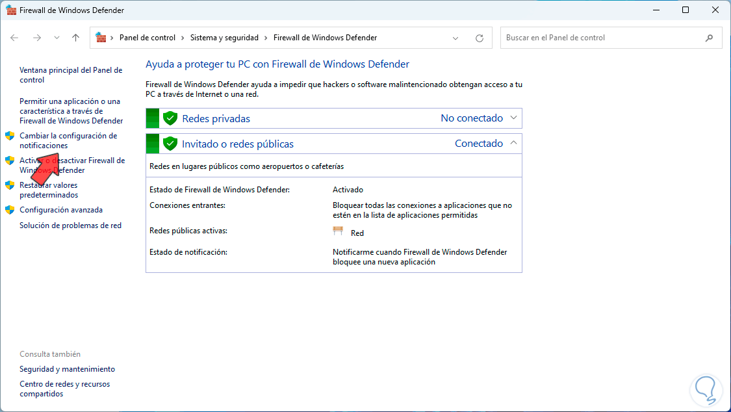The image size is (731, 412).
Task: Select Firewall de Windows Defender breadcrumb
Action: [x=325, y=38]
